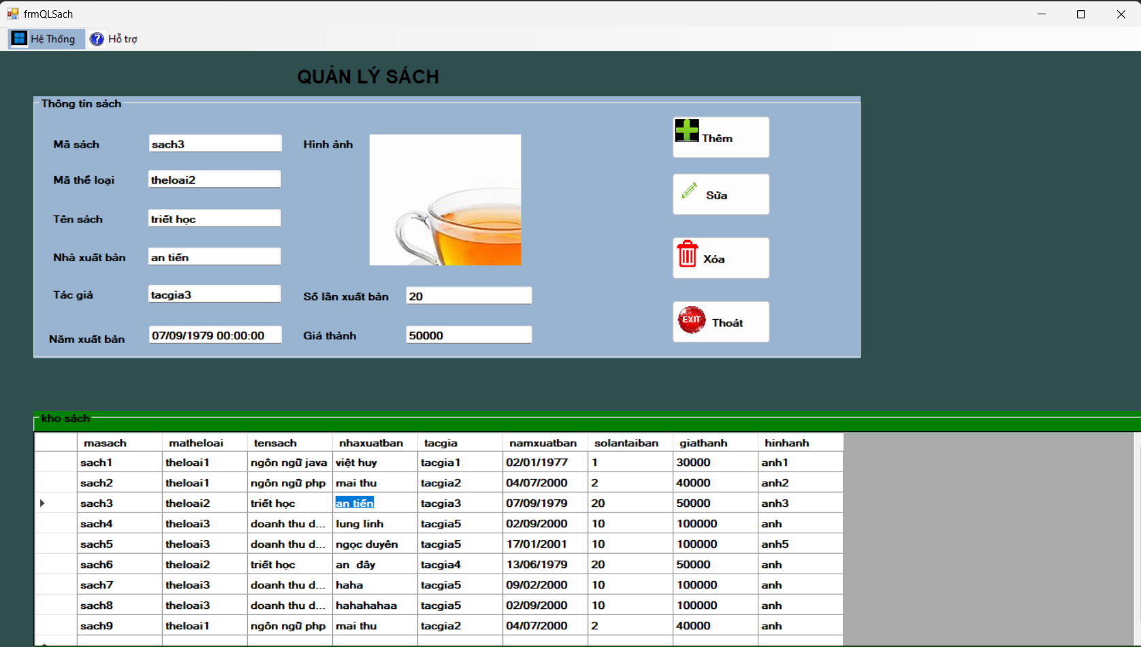The height and width of the screenshot is (647, 1141).
Task: Click the red EXIT icon on Thoát
Action: [x=691, y=320]
